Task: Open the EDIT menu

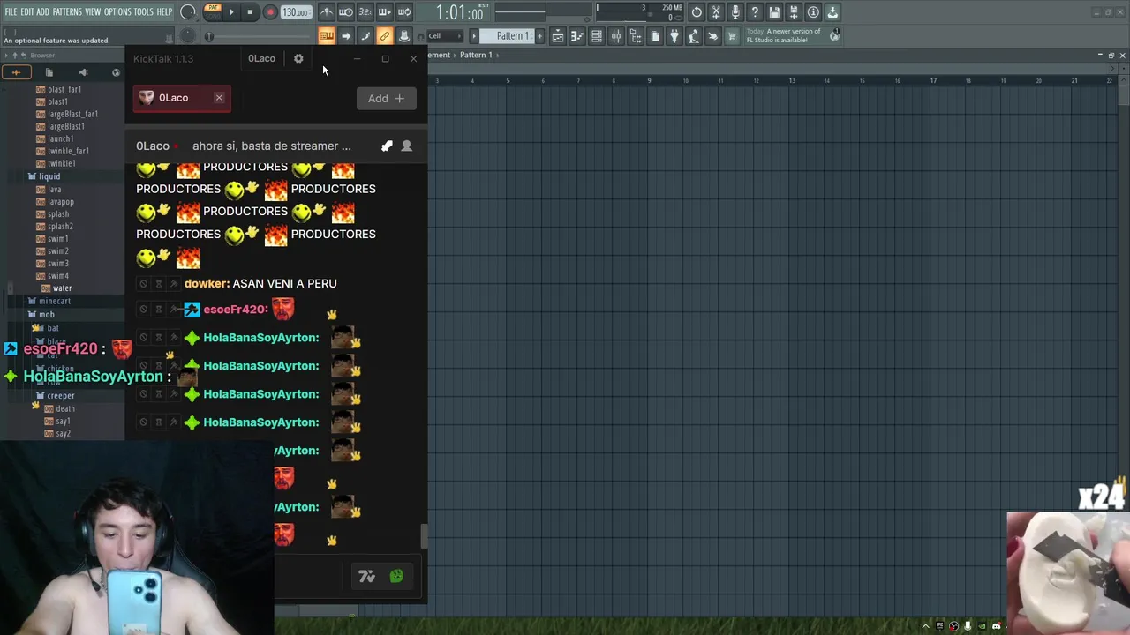Action: coord(27,12)
